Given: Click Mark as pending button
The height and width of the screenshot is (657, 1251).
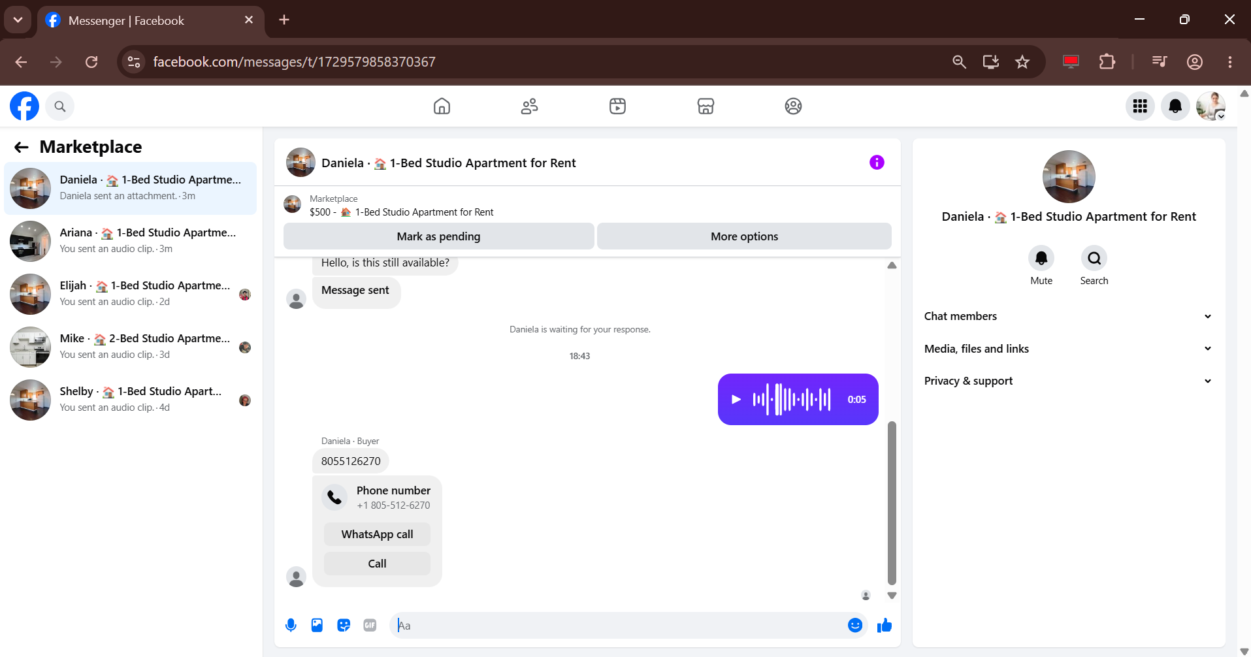Looking at the screenshot, I should [438, 236].
